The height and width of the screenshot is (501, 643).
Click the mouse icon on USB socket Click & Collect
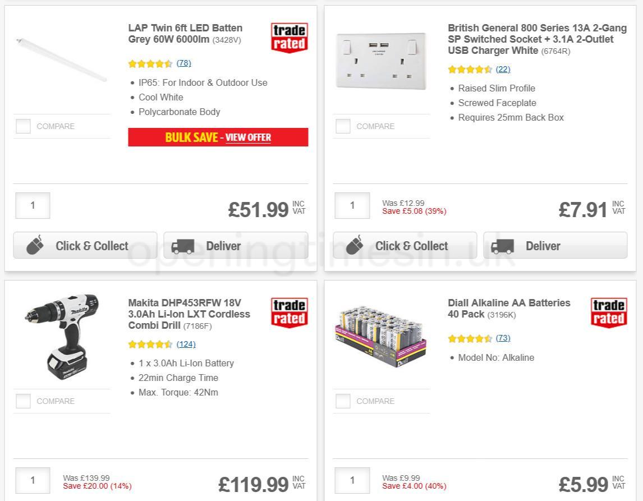tap(355, 245)
